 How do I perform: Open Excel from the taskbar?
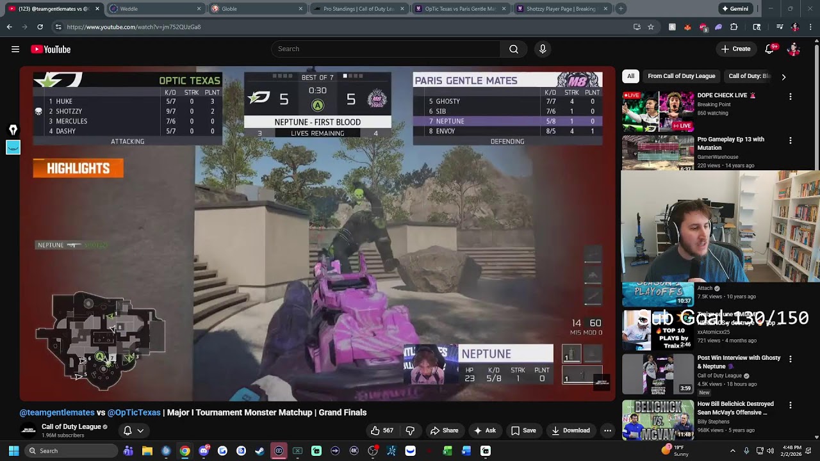tap(448, 451)
